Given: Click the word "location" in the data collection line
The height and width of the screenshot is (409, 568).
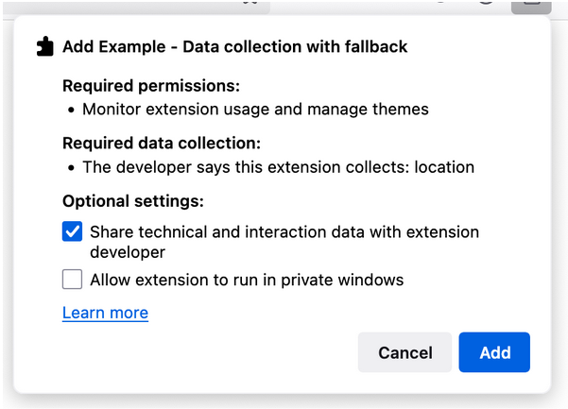Looking at the screenshot, I should (443, 167).
